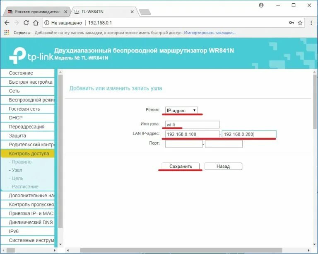Click sidebar vertical scrollbar up arrow
This screenshot has height=254, width=318.
[60, 72]
